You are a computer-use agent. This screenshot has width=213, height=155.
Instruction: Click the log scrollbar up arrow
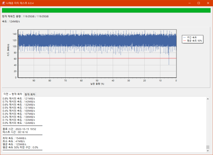tap(208, 99)
